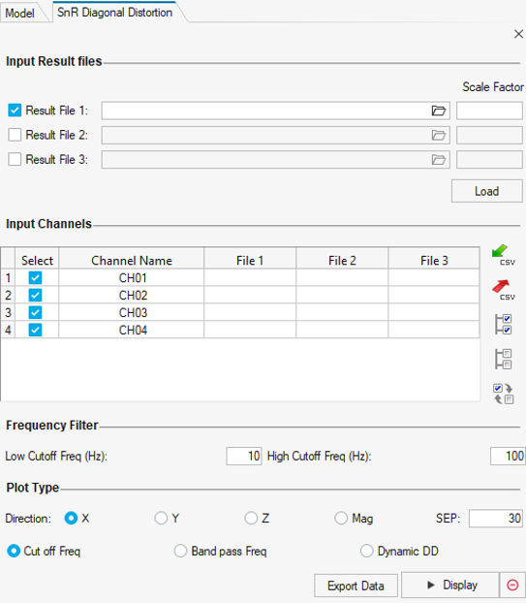Uncheck the CH03 channel select box
The width and height of the screenshot is (526, 603).
click(35, 313)
